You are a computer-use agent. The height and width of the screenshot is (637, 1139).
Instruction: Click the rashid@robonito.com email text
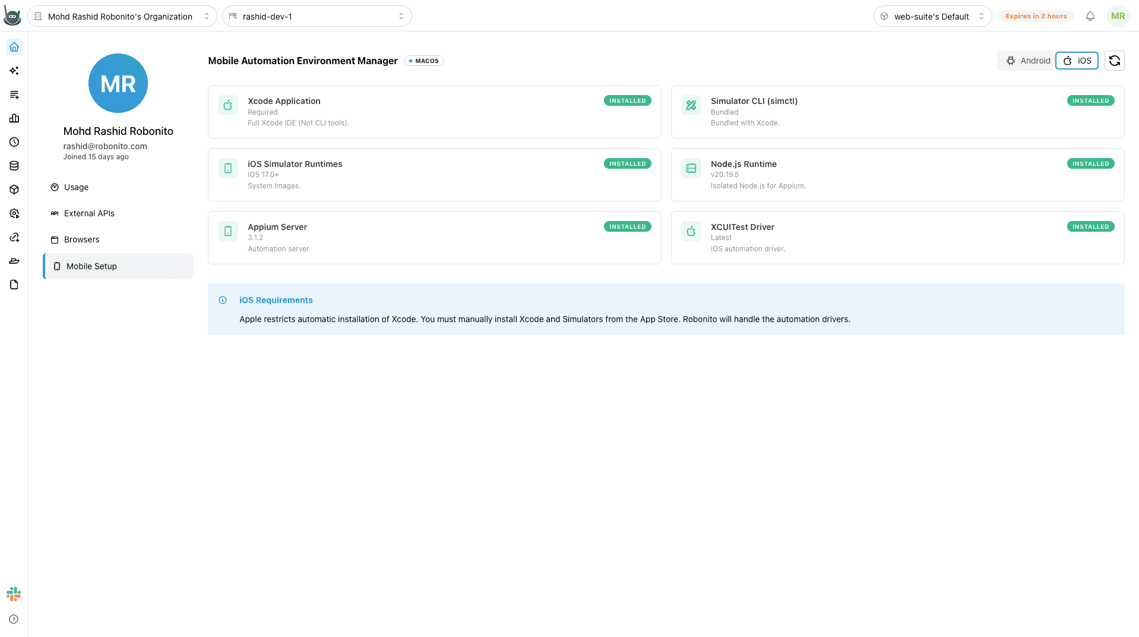click(x=105, y=146)
